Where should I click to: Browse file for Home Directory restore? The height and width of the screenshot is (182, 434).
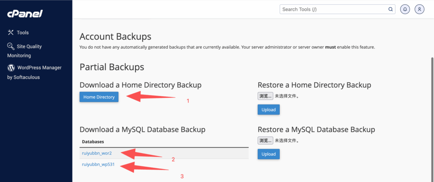tap(265, 96)
